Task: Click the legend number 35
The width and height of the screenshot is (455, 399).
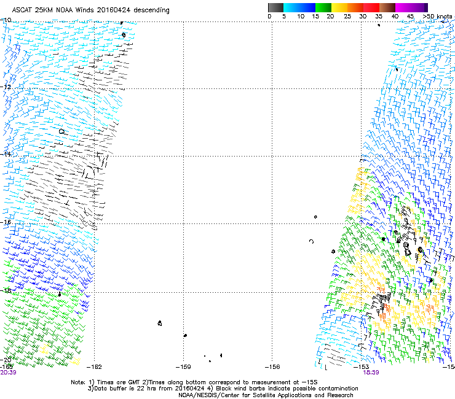Action: (x=379, y=17)
